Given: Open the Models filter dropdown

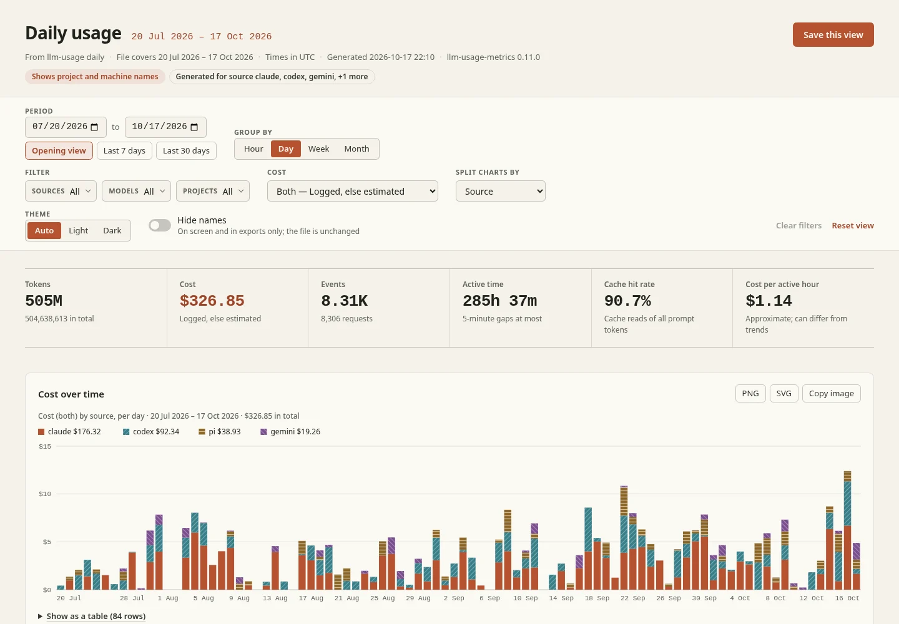Looking at the screenshot, I should (136, 191).
